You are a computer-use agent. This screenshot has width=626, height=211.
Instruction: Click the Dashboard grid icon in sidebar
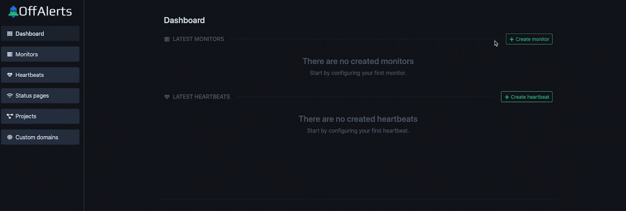pos(10,34)
